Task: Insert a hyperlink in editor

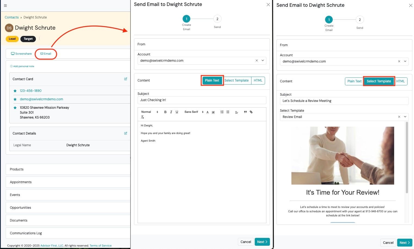Action: click(x=251, y=112)
